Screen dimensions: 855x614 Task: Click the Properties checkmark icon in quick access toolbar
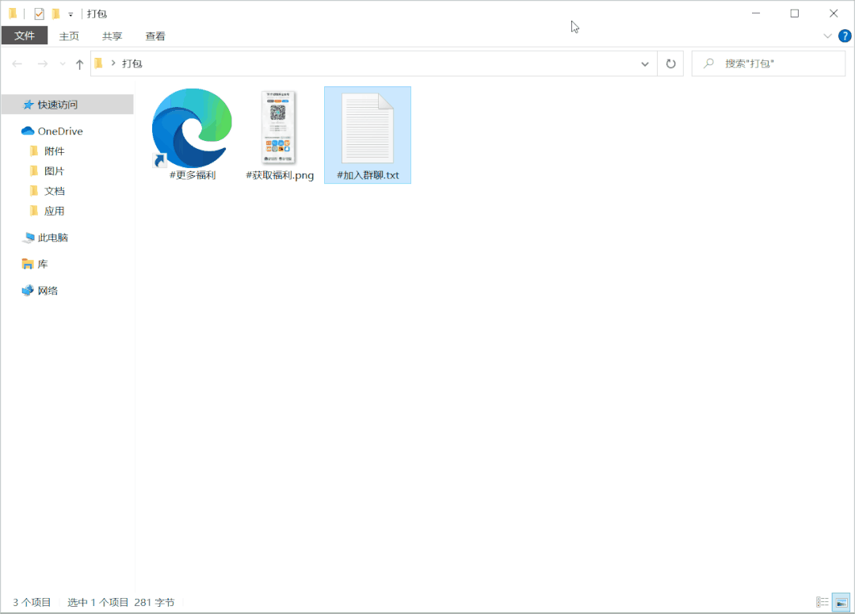coord(39,13)
